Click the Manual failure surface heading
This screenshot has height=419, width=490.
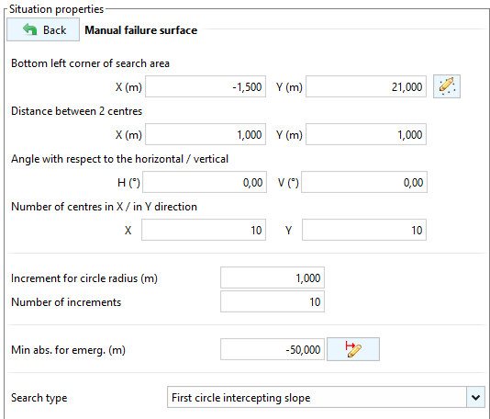click(141, 30)
